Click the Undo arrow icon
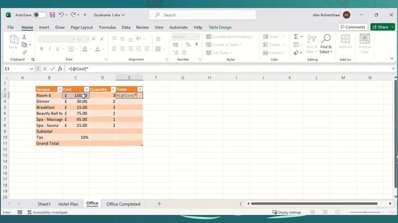398x223 pixels. 61,15
